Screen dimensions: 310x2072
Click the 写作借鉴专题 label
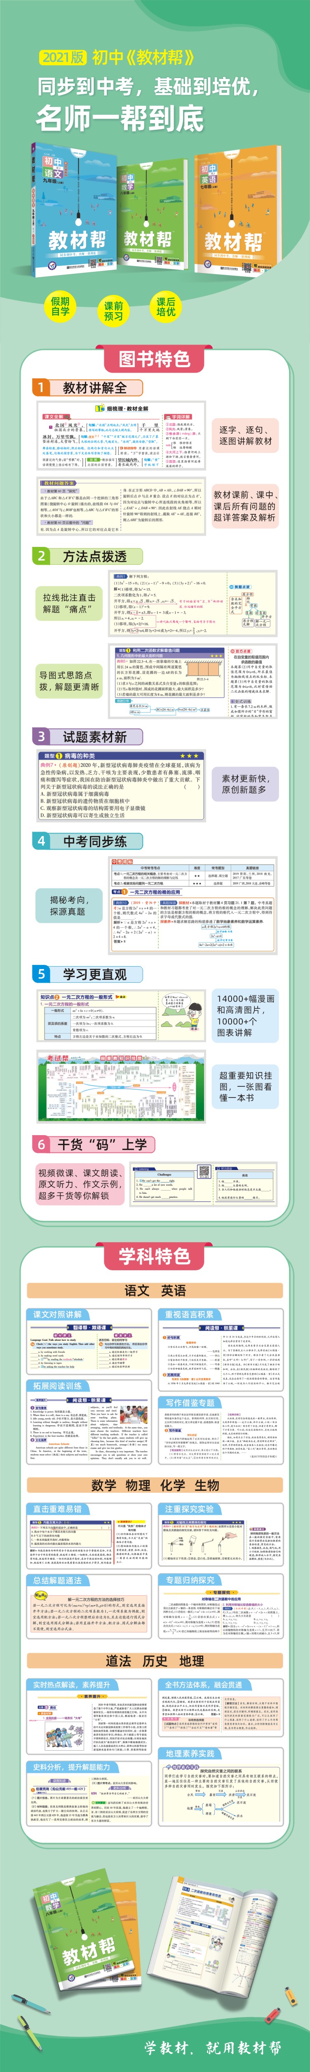190,1403
